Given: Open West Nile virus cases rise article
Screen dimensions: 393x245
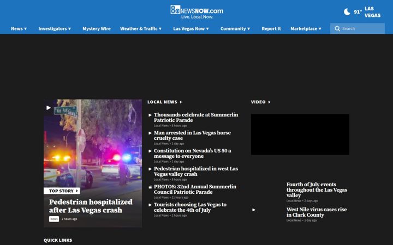Looking at the screenshot, I should (317, 212).
